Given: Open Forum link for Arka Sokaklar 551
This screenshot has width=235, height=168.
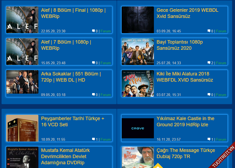Looking at the screenshot, I should pos(106,95).
